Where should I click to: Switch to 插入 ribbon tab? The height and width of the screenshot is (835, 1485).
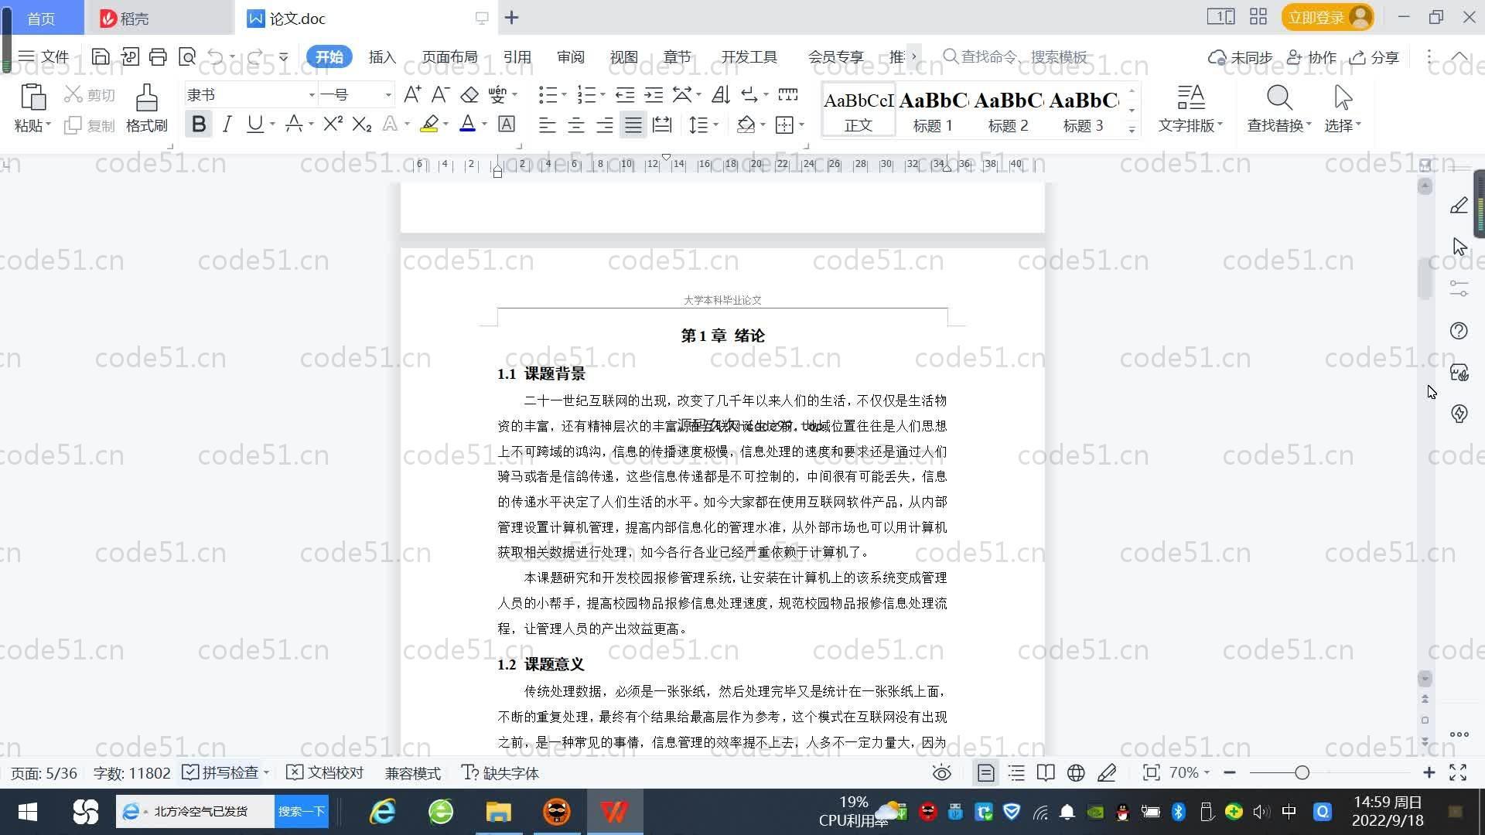pos(382,56)
